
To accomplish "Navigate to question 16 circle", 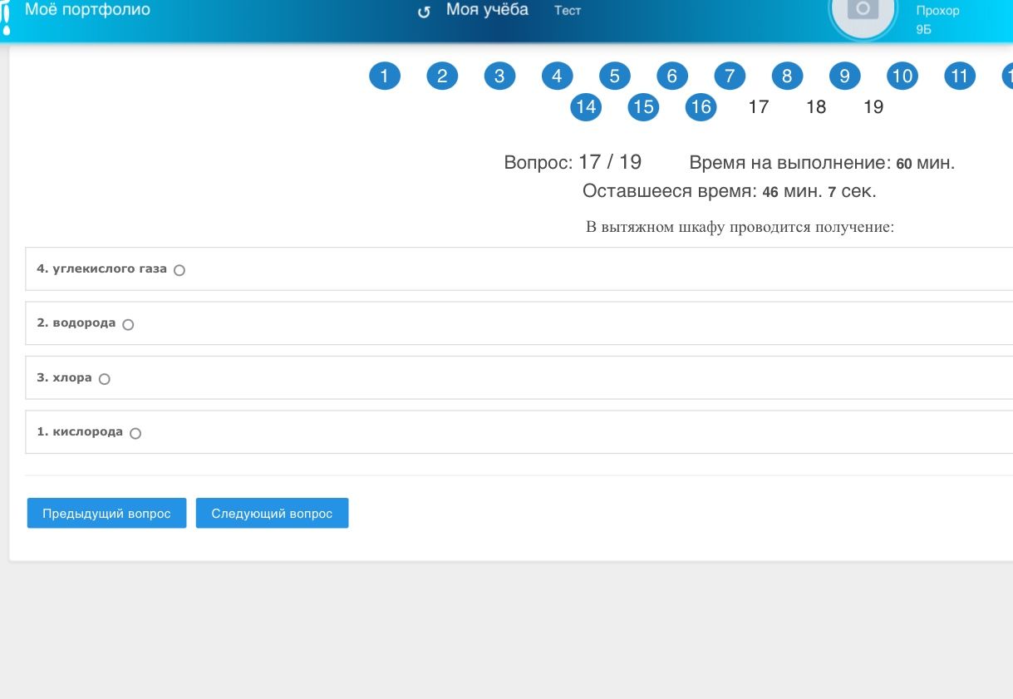I will (701, 106).
